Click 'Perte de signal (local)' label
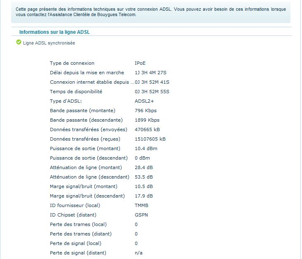This screenshot has width=302, height=259. pyautogui.click(x=75, y=243)
